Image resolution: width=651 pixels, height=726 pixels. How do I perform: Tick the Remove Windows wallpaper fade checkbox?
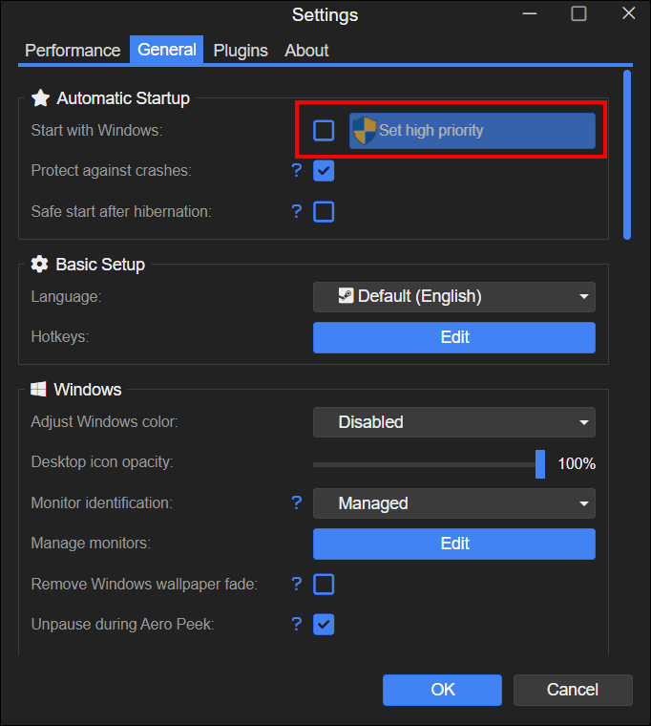tap(324, 585)
